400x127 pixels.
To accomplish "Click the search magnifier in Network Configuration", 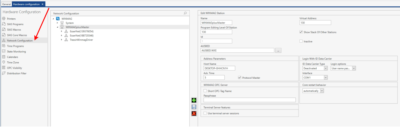I will click(185, 13).
